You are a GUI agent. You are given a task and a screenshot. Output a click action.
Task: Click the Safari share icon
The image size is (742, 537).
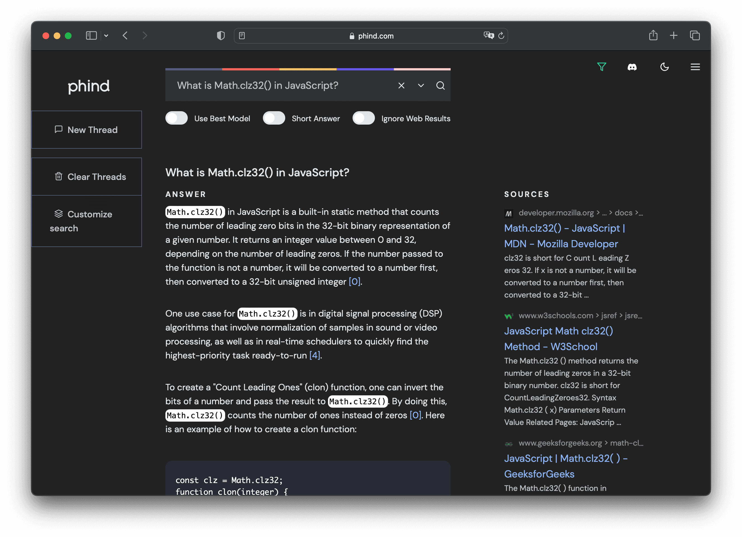653,35
